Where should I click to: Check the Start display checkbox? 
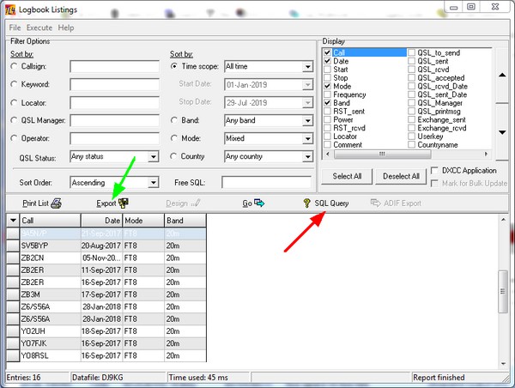[x=327, y=70]
